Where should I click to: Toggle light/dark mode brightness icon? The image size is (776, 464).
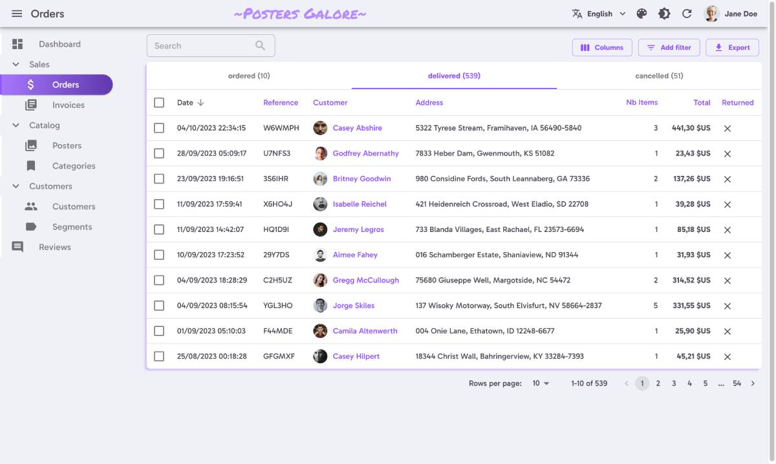pyautogui.click(x=664, y=14)
